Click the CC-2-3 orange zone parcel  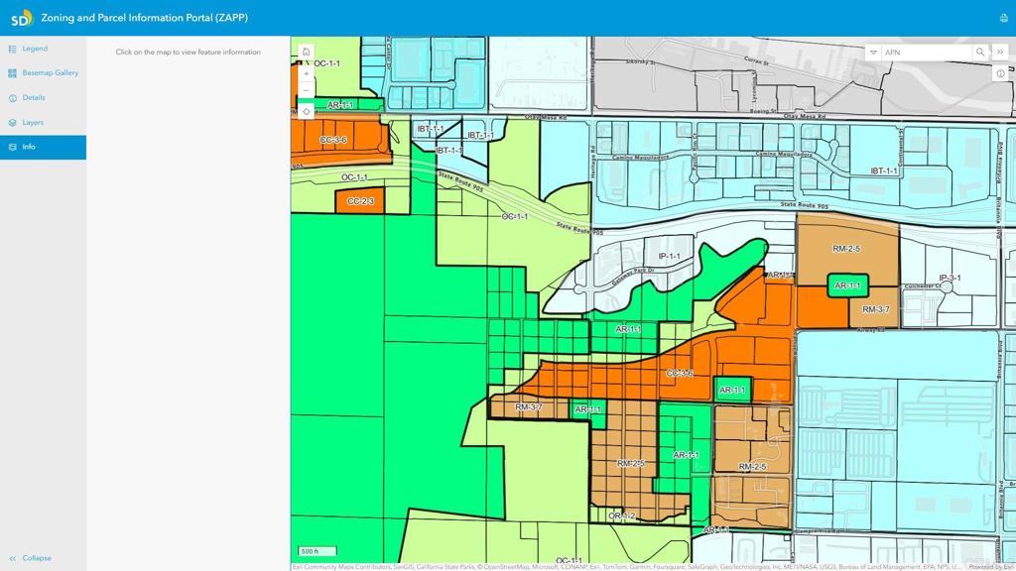(x=360, y=201)
